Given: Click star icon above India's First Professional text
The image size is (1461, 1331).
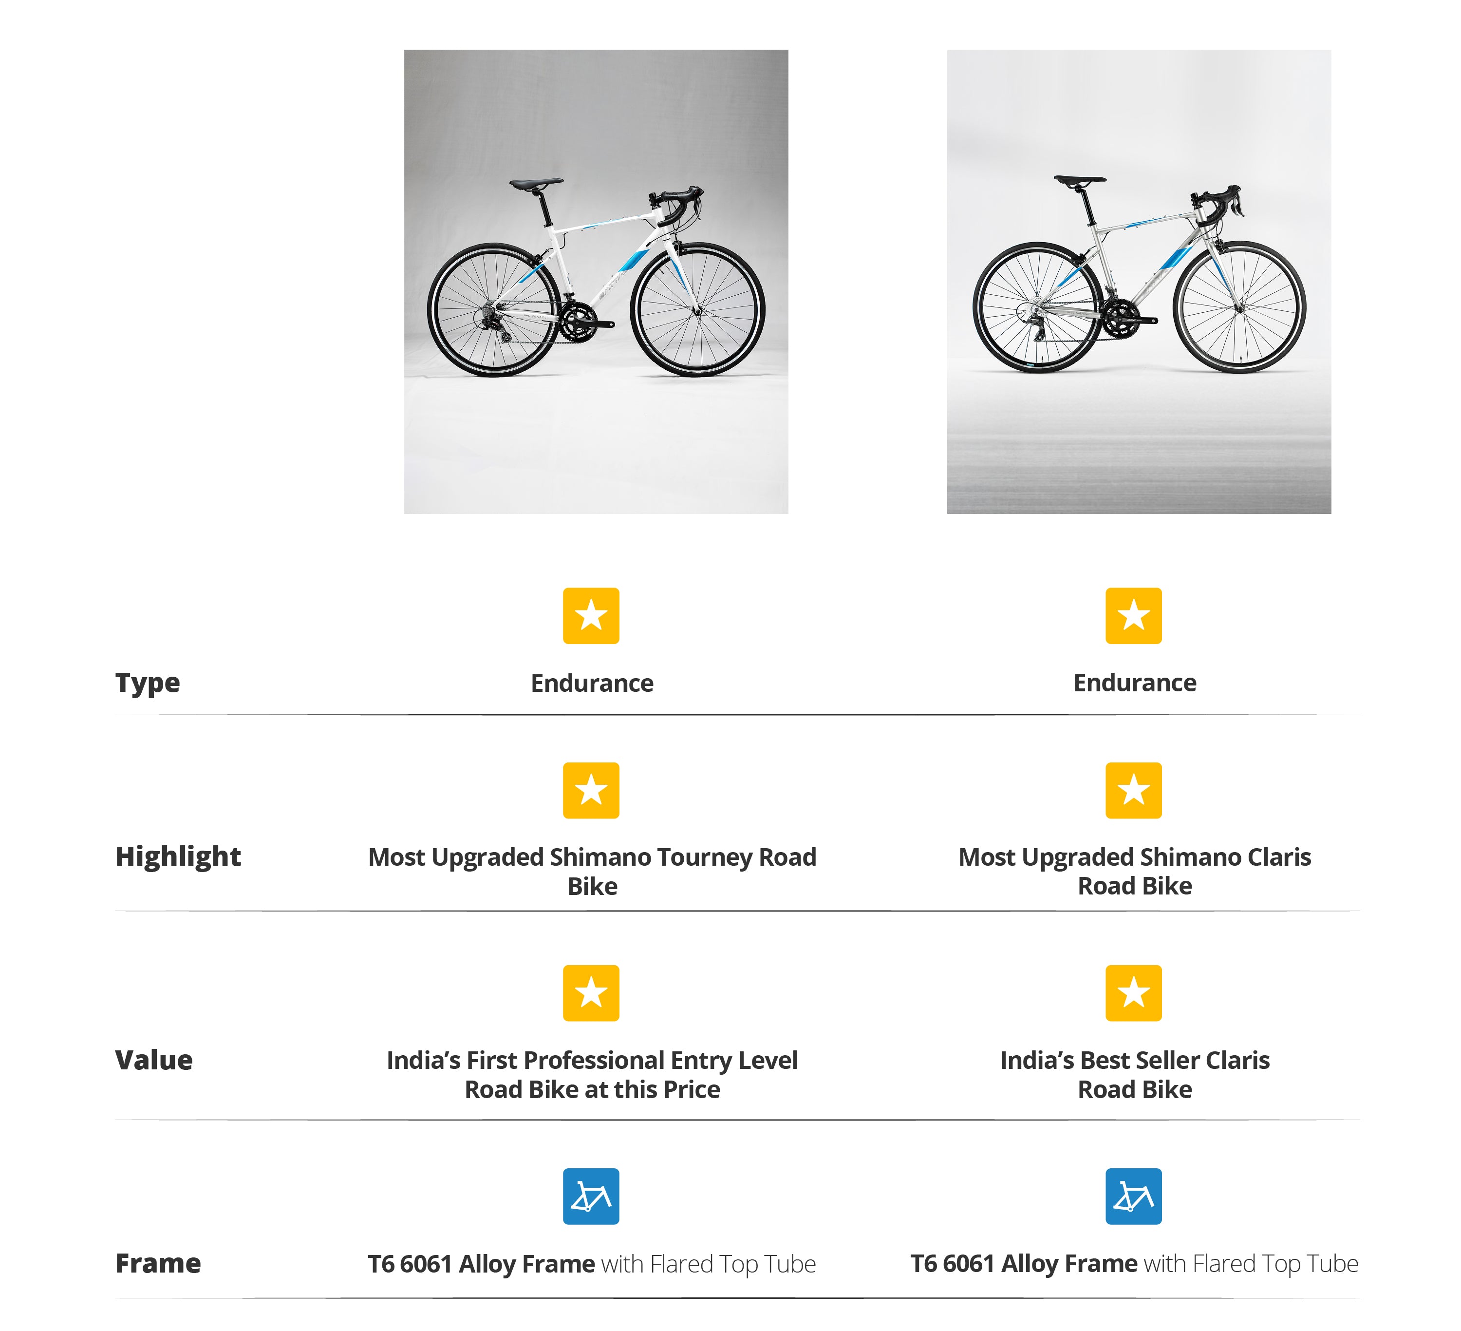Looking at the screenshot, I should [x=591, y=992].
